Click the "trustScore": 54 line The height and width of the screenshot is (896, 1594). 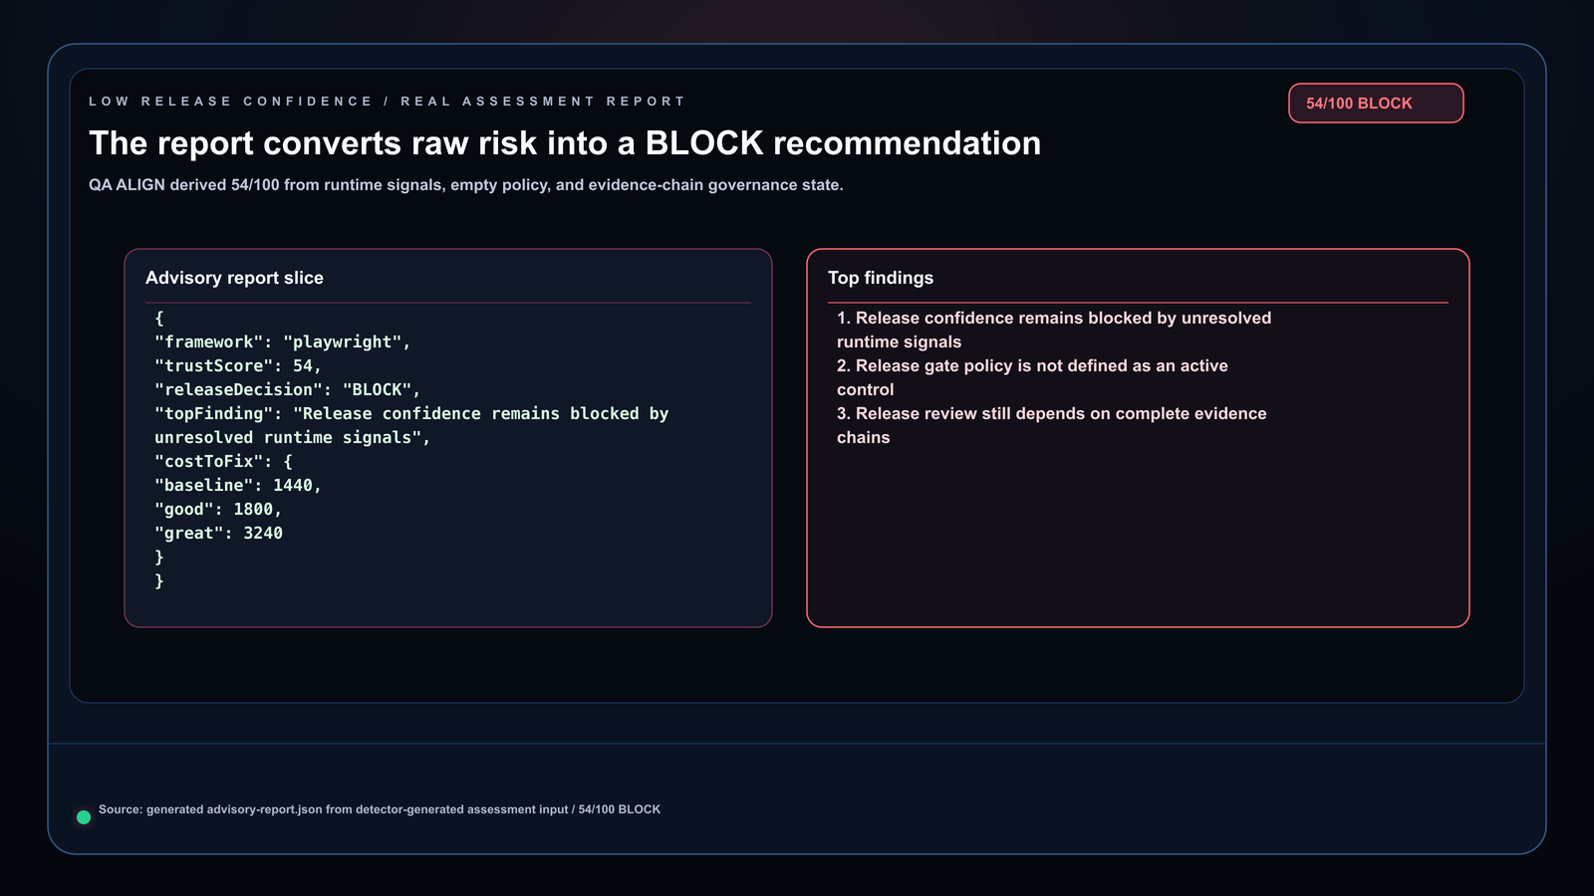(238, 365)
